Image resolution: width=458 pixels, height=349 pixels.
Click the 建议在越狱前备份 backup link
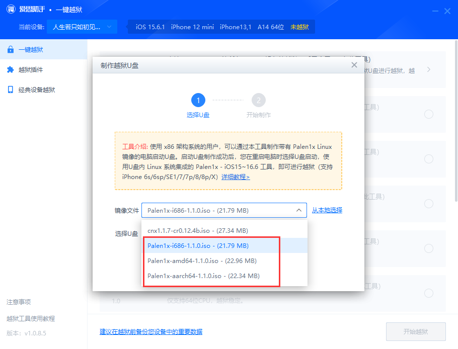click(151, 332)
